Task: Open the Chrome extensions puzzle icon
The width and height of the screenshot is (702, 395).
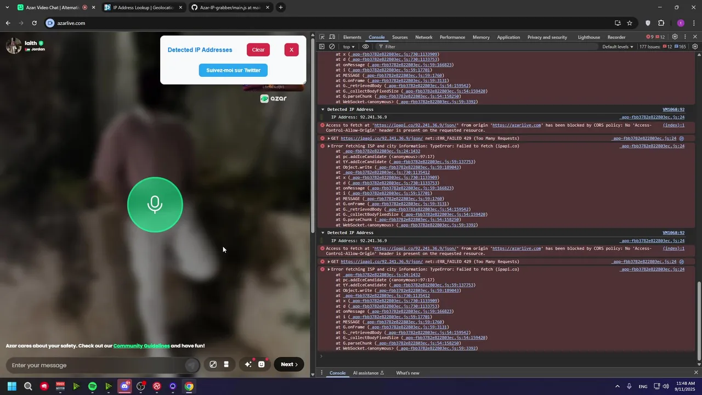Action: click(661, 23)
